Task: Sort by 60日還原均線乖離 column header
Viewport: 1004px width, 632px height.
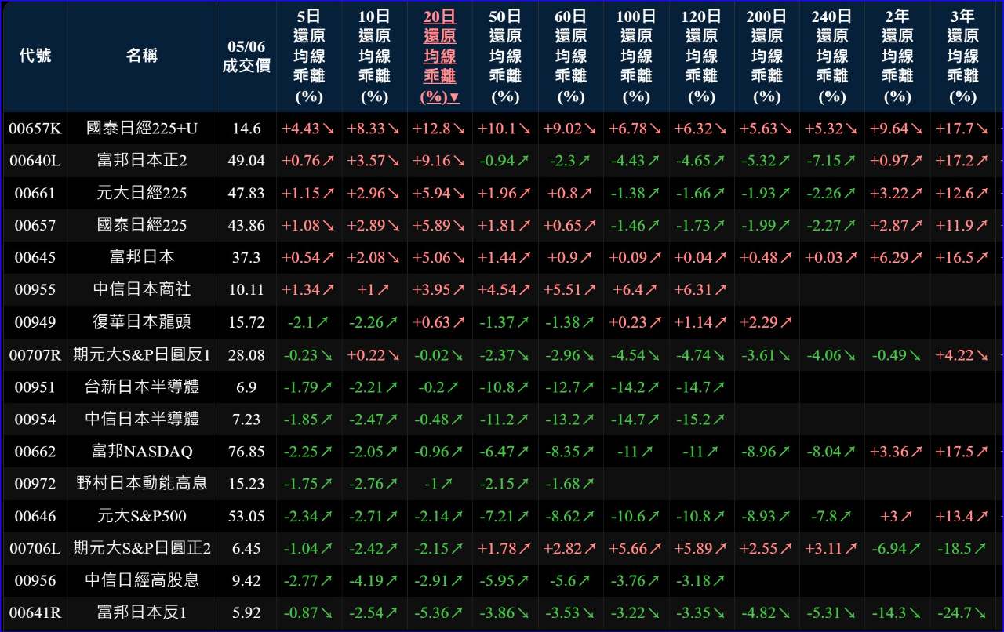Action: click(x=571, y=56)
